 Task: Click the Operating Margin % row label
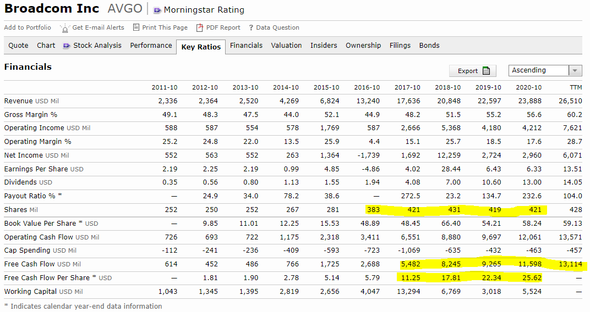click(37, 142)
